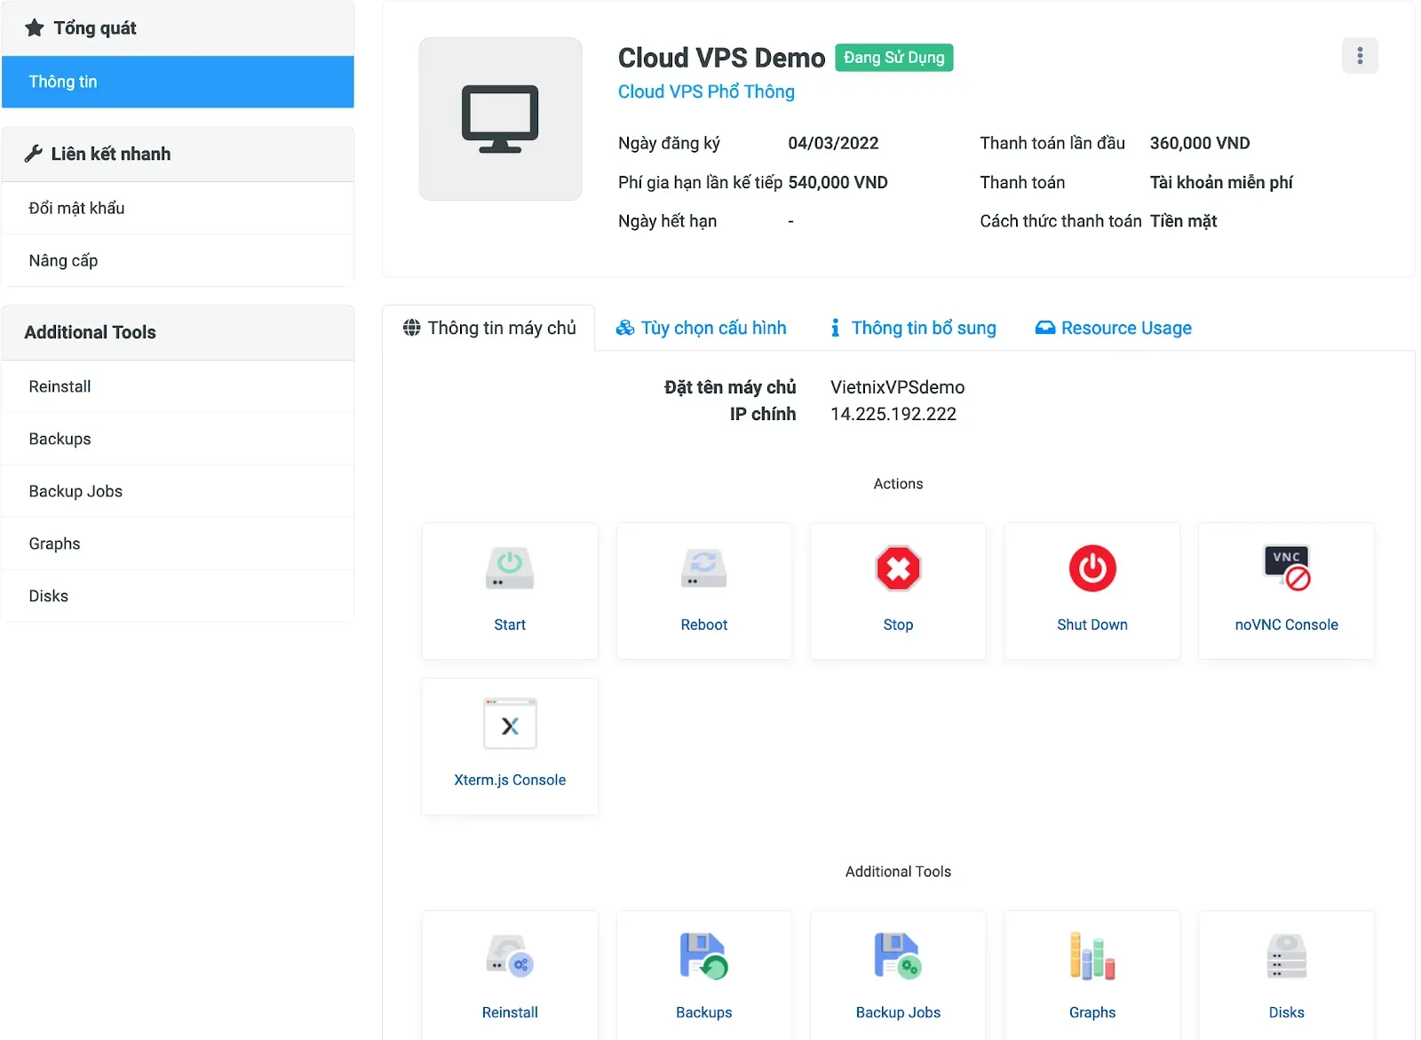Viewport: 1421px width, 1040px height.
Task: Click the Stop label link
Action: [898, 624]
